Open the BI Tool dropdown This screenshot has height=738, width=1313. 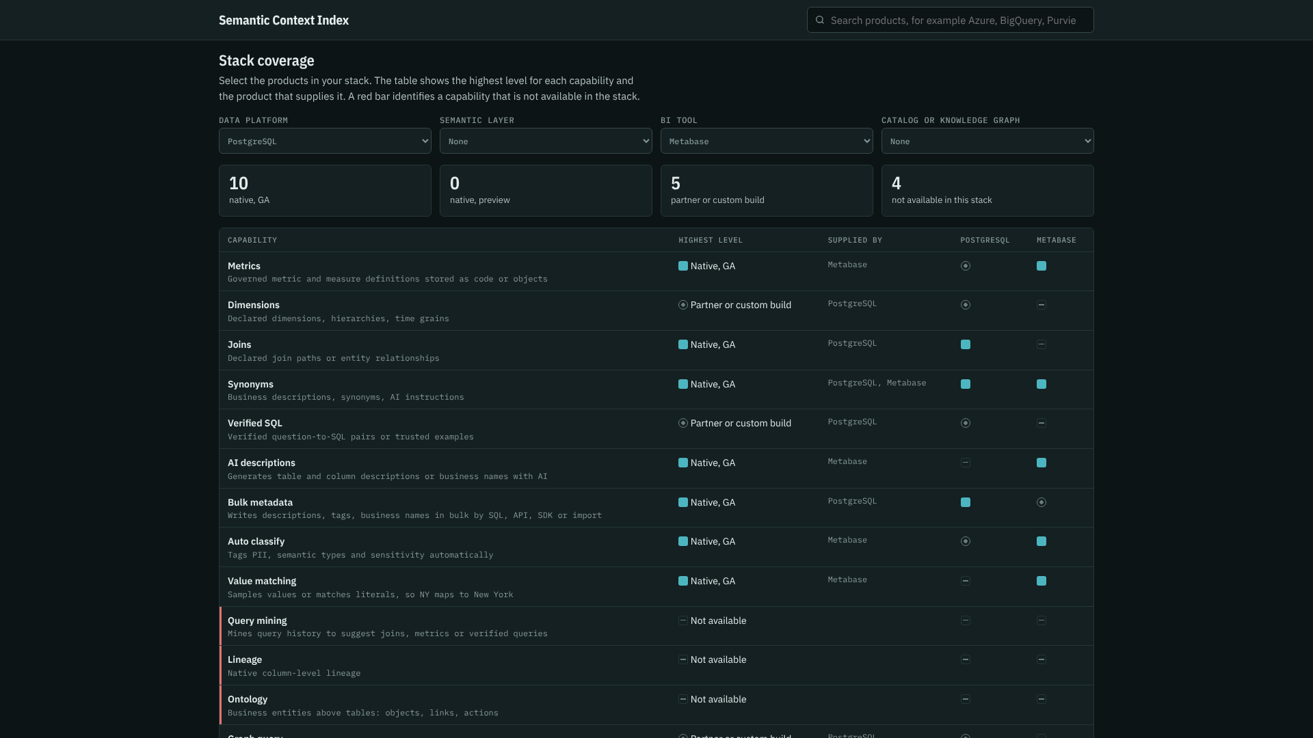[767, 141]
